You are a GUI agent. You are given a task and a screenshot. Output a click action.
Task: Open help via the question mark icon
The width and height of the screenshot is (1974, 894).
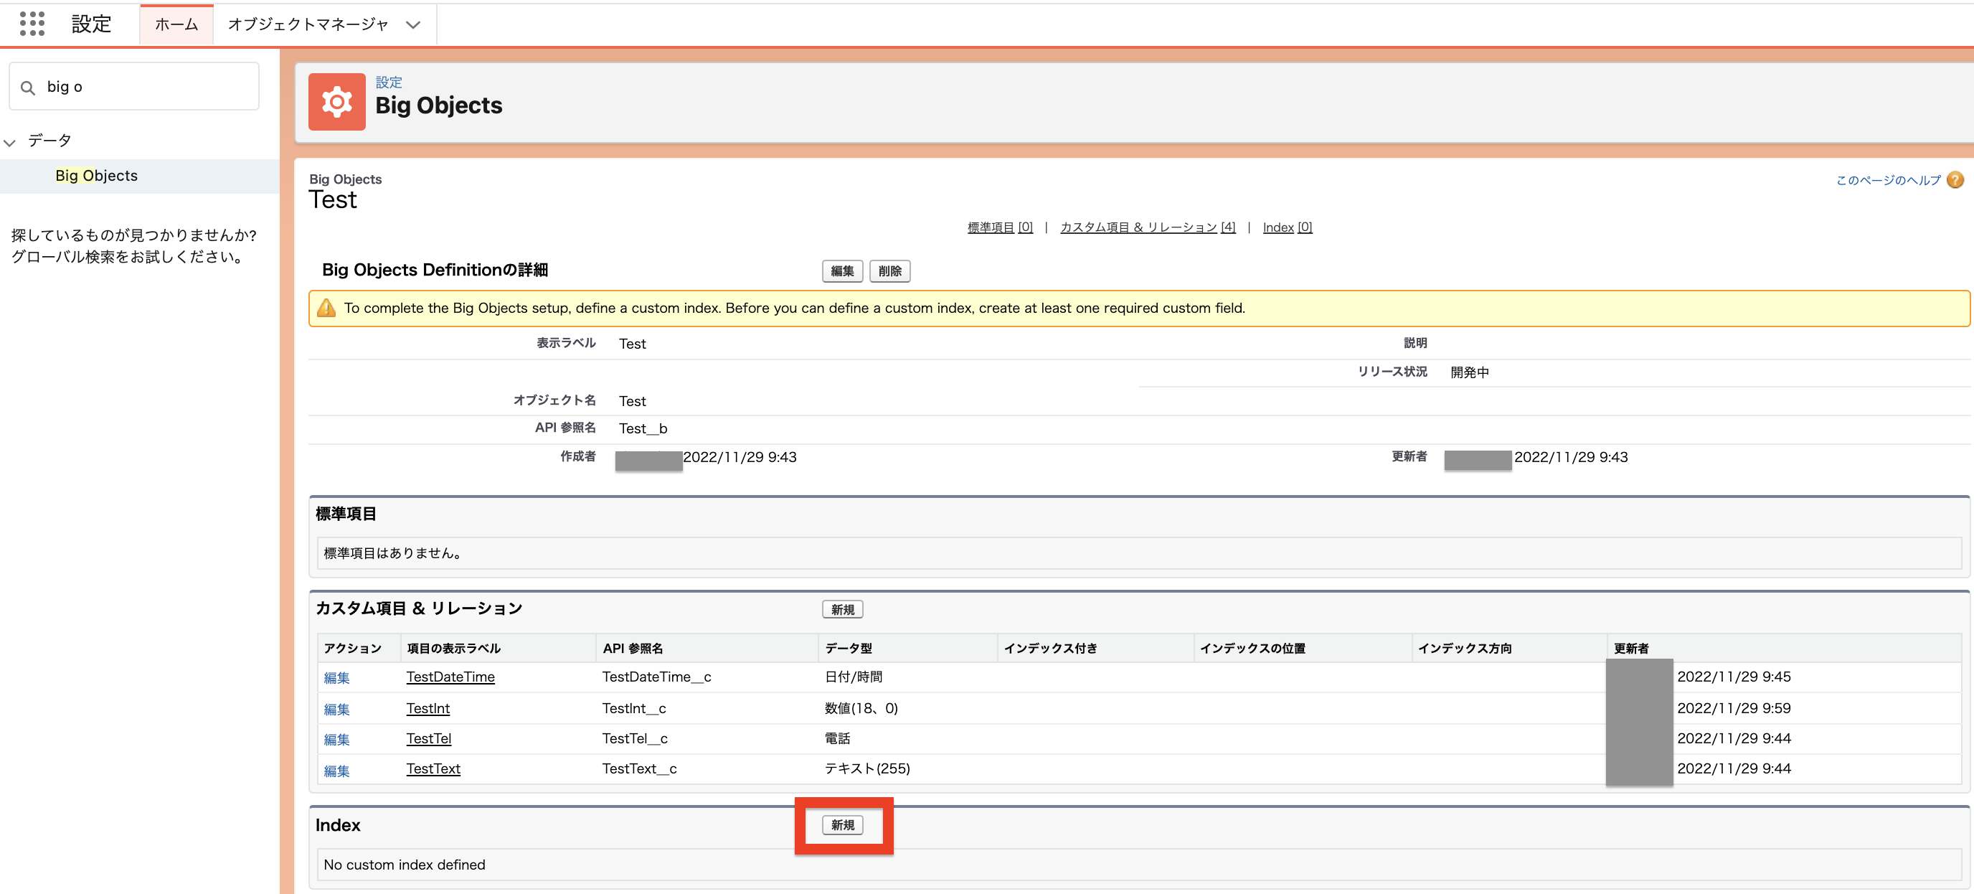(x=1956, y=179)
